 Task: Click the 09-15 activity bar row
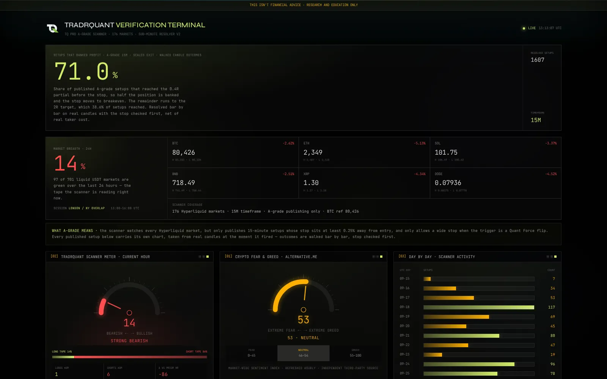tap(478, 279)
